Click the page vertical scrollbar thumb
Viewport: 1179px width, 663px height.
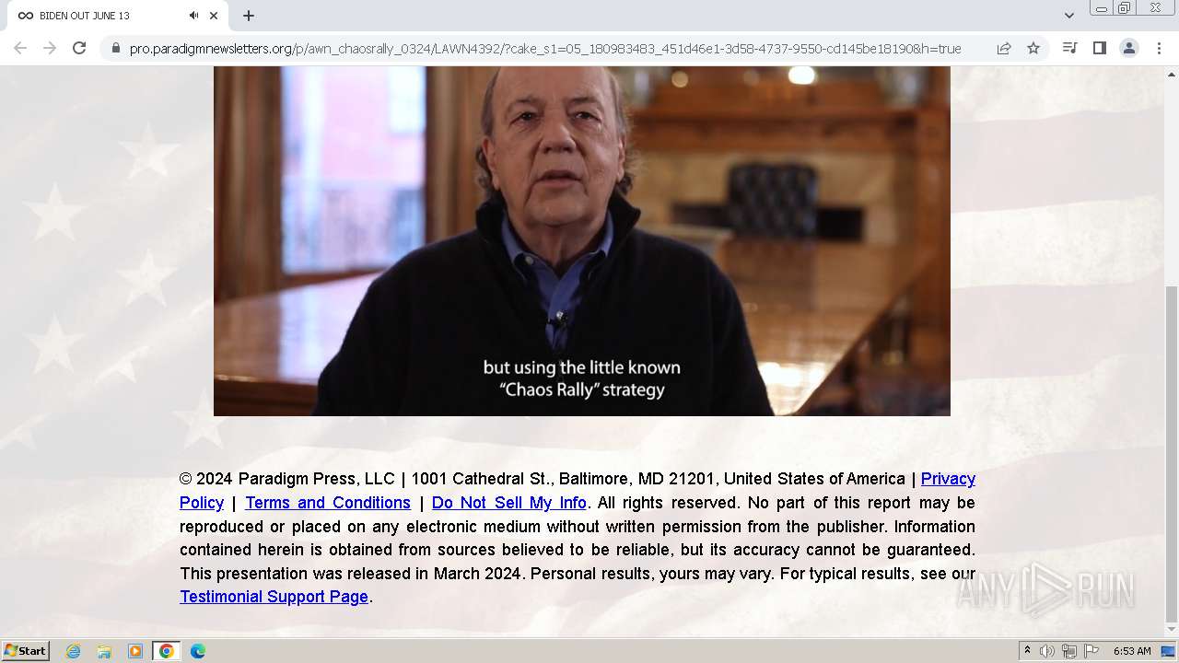click(1172, 454)
